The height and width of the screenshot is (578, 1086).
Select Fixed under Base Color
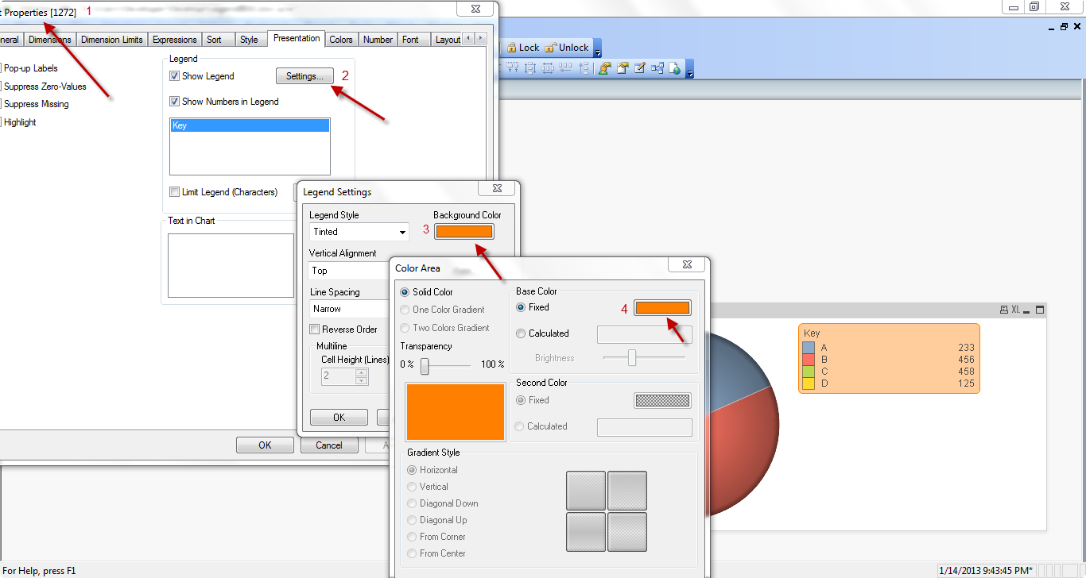[522, 307]
